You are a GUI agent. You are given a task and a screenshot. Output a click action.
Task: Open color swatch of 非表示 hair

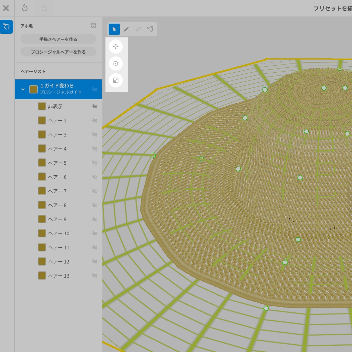42,106
